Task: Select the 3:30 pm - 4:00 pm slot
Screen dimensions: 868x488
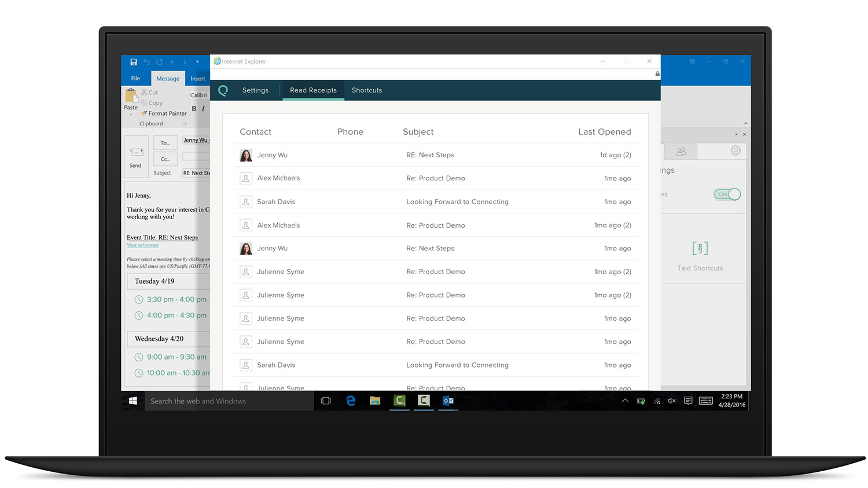Action: [176, 300]
